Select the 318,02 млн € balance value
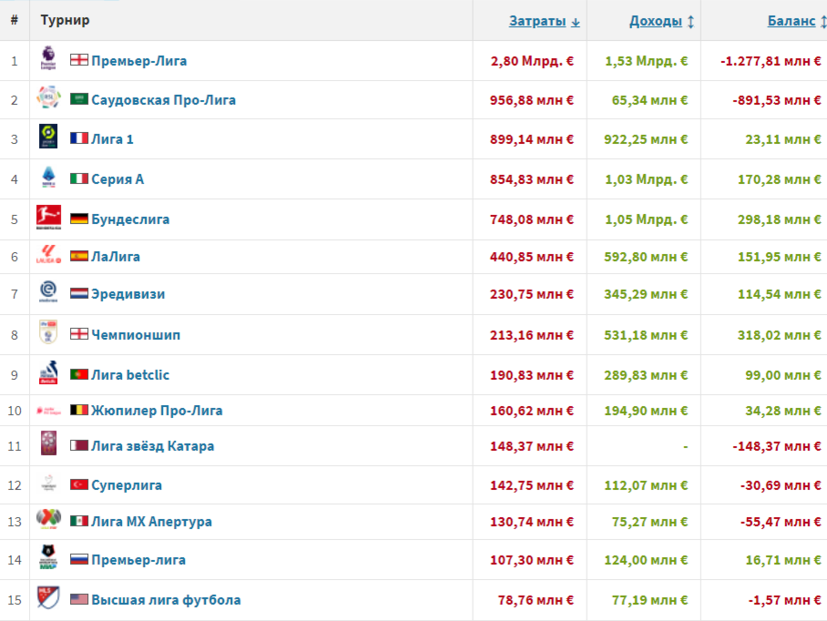The height and width of the screenshot is (621, 827). 780,335
